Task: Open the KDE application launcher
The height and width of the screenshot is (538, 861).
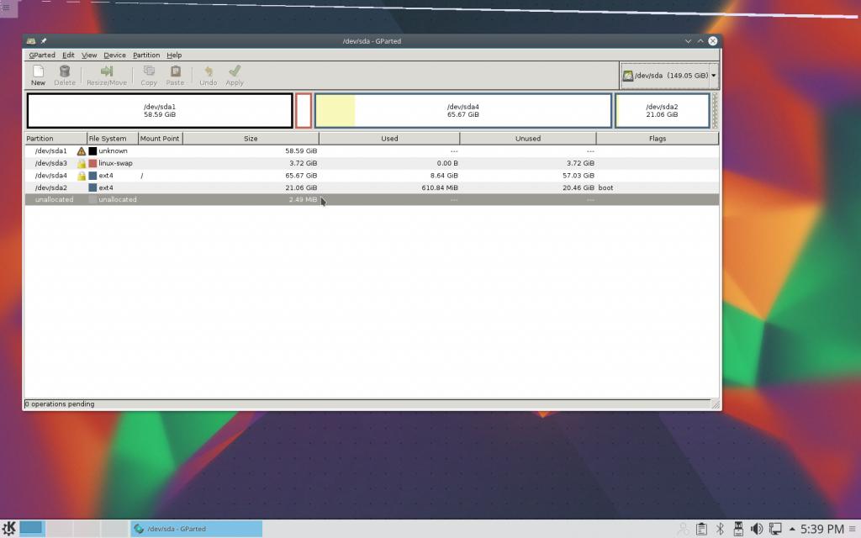Action: click(x=8, y=529)
